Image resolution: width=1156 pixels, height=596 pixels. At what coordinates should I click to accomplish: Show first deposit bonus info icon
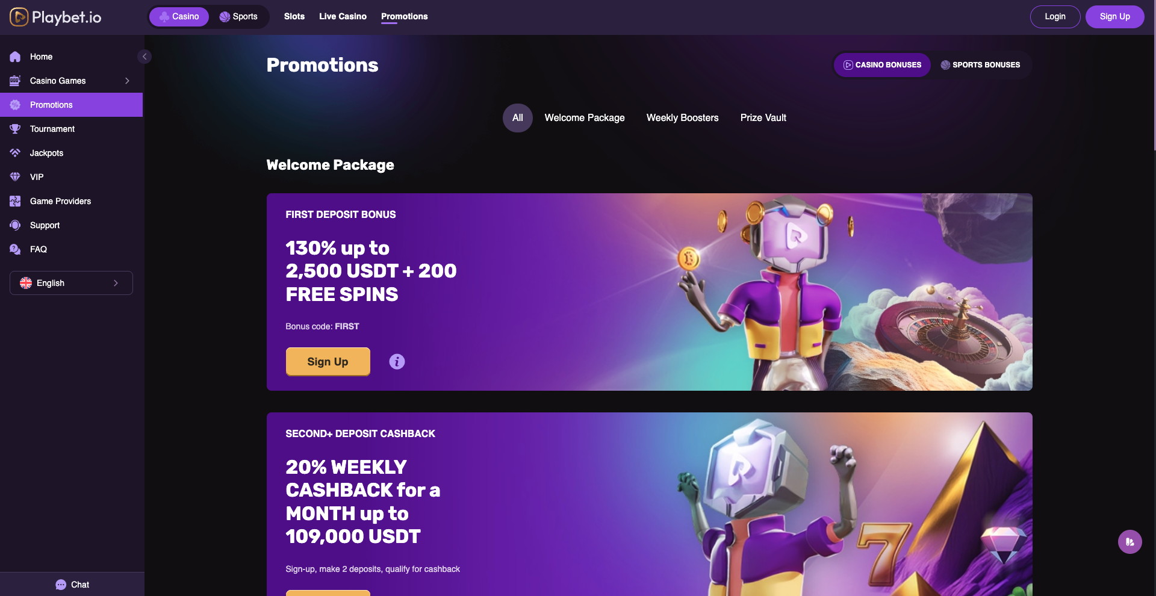(x=397, y=361)
